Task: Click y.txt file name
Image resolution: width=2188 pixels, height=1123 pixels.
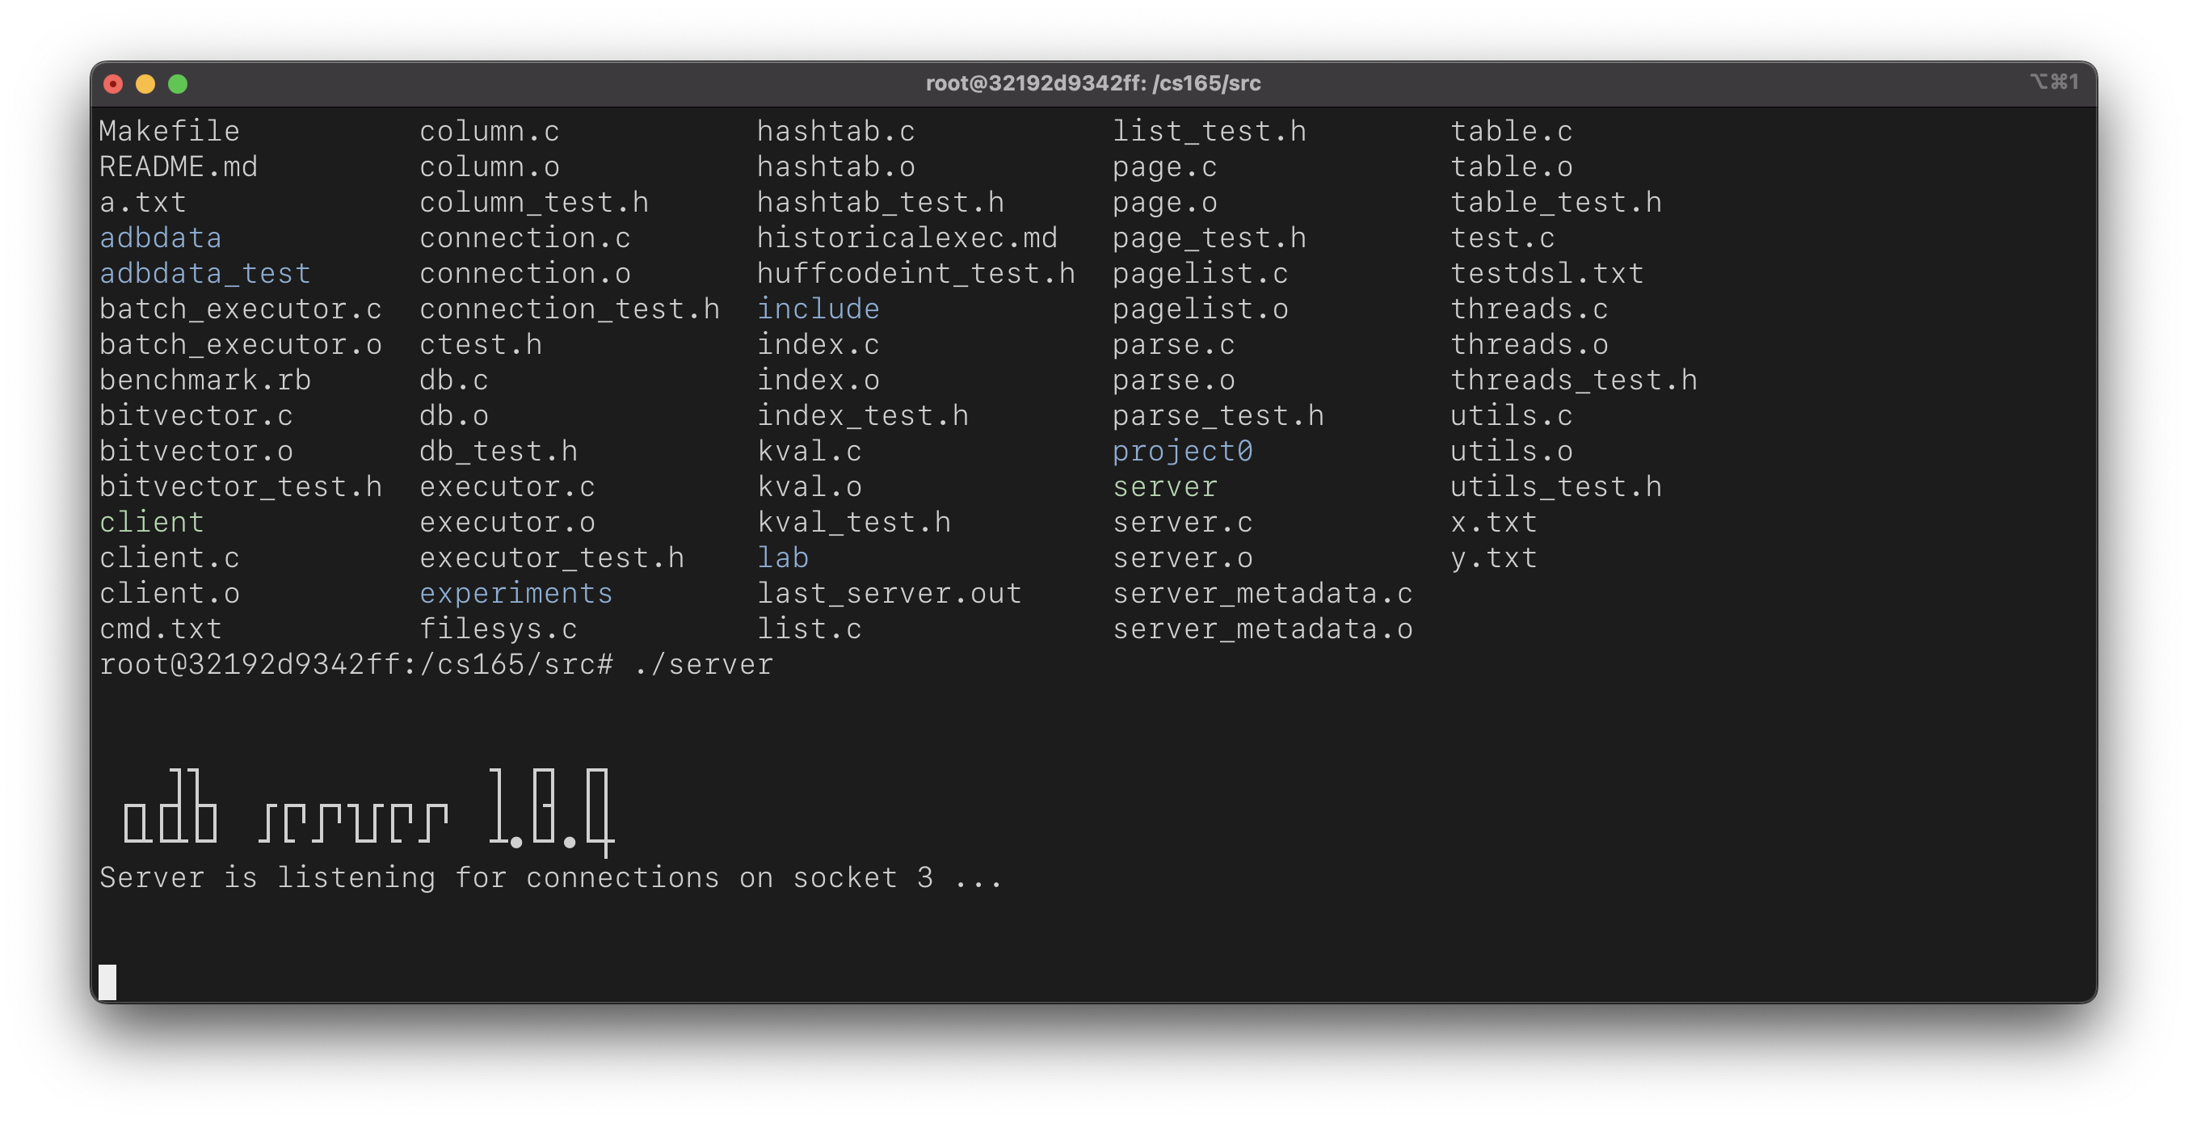Action: 1493,558
